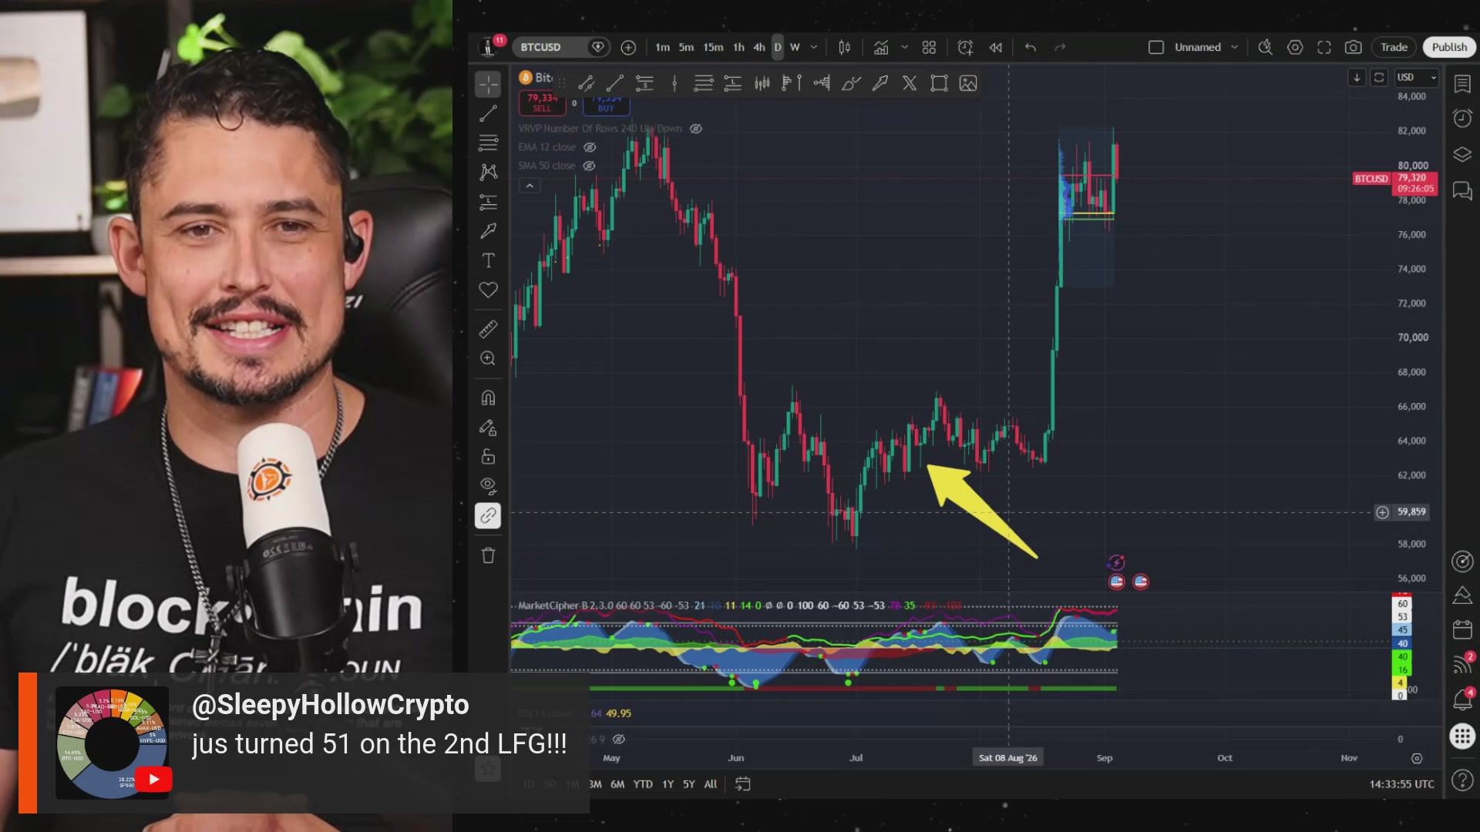Screen dimensions: 1480x832
Task: Toggle visibility of EMA 12 close
Action: click(590, 147)
